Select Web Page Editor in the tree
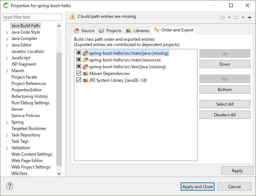 click(27, 161)
